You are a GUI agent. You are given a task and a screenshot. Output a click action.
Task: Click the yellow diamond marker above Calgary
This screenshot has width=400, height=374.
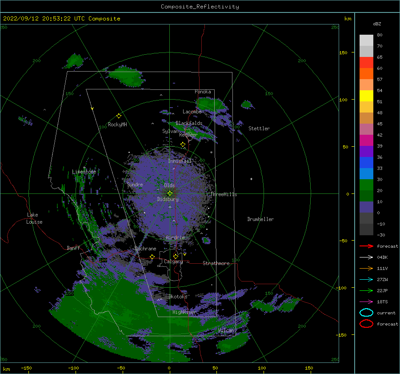[x=176, y=256]
